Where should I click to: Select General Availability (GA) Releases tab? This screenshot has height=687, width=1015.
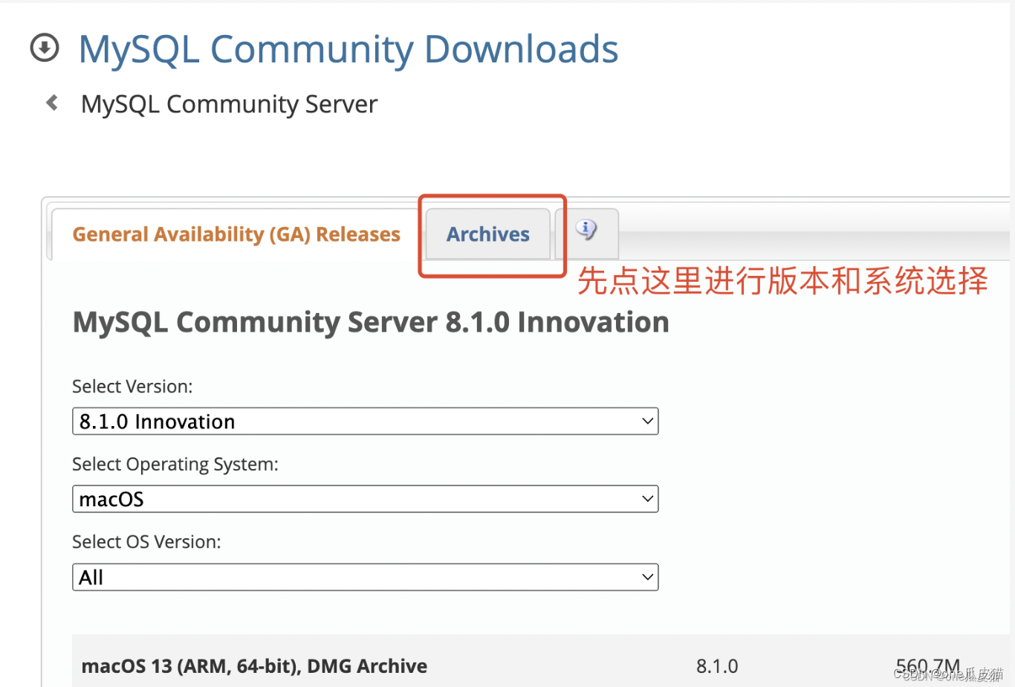pos(236,234)
